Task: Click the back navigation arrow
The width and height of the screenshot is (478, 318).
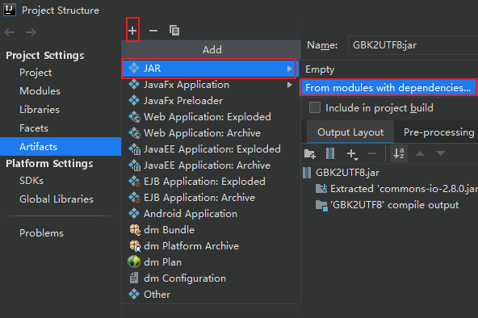Action: click(x=10, y=32)
